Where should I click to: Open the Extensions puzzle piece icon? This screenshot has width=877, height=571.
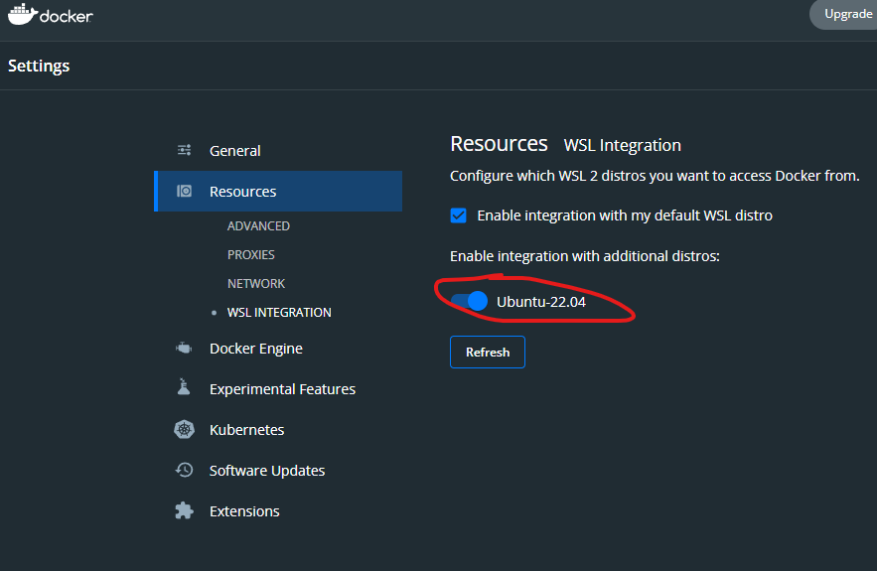[x=184, y=511]
